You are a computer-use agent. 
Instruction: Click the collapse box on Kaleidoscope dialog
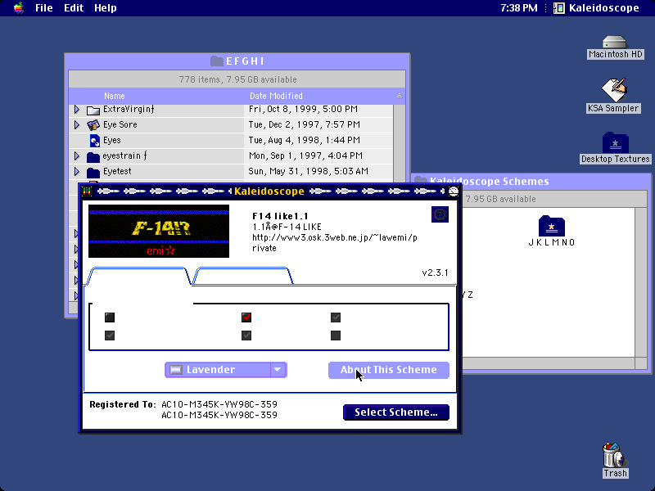click(x=454, y=191)
